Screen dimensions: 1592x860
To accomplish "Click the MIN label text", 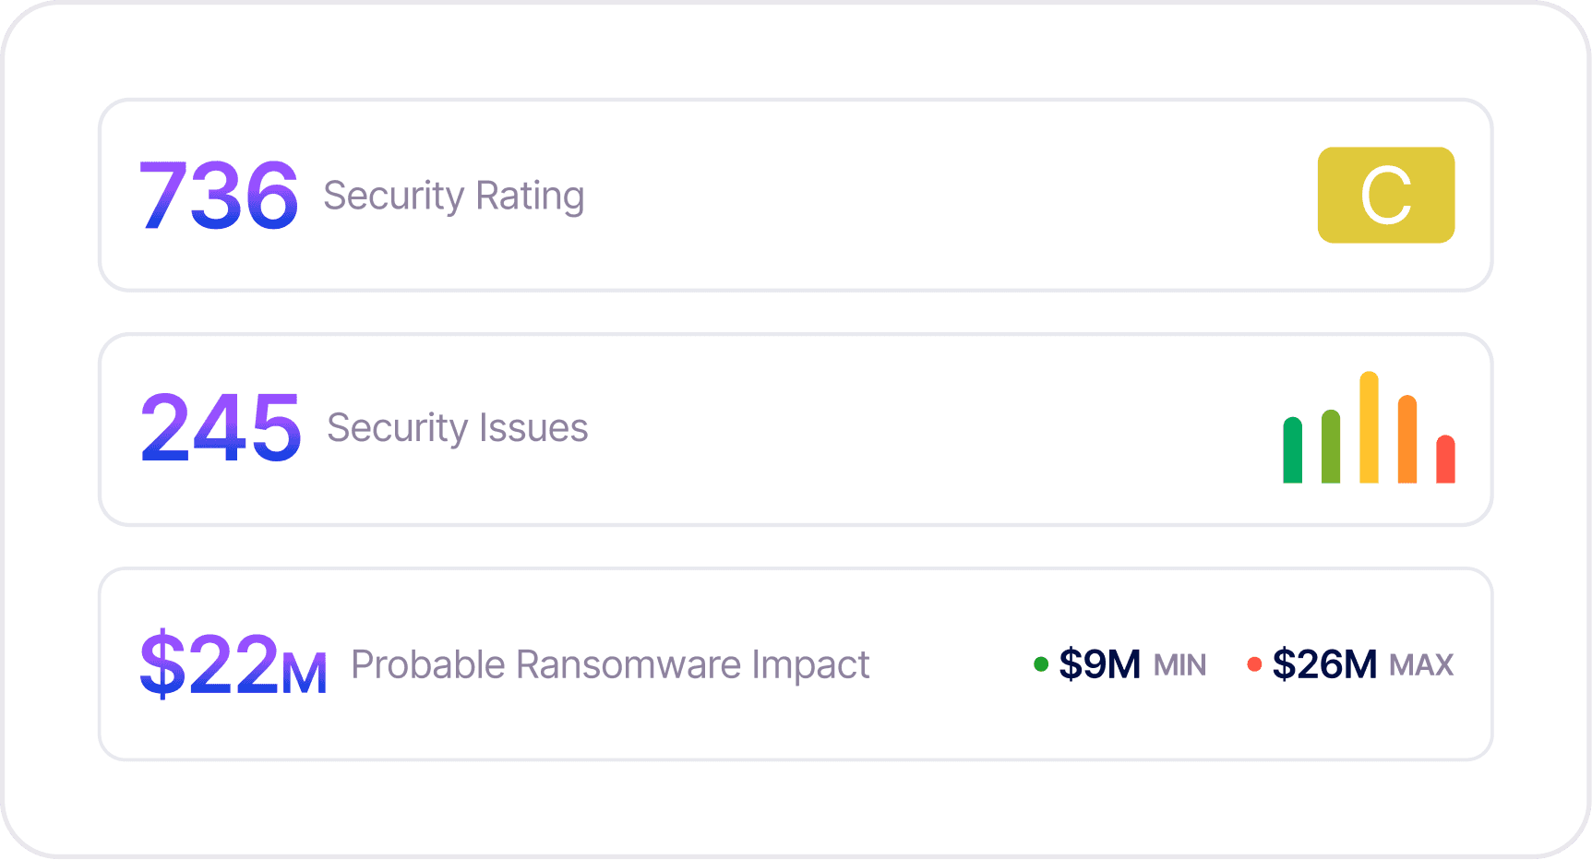I will (1179, 665).
